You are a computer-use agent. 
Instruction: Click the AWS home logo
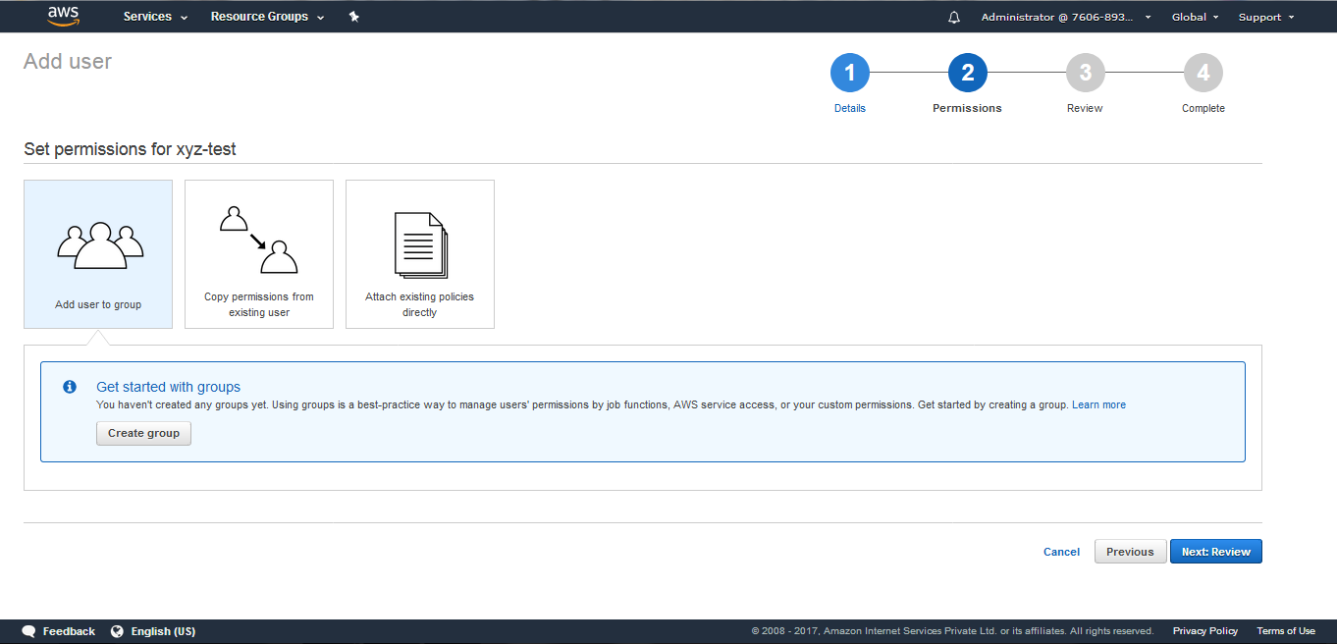coord(62,16)
